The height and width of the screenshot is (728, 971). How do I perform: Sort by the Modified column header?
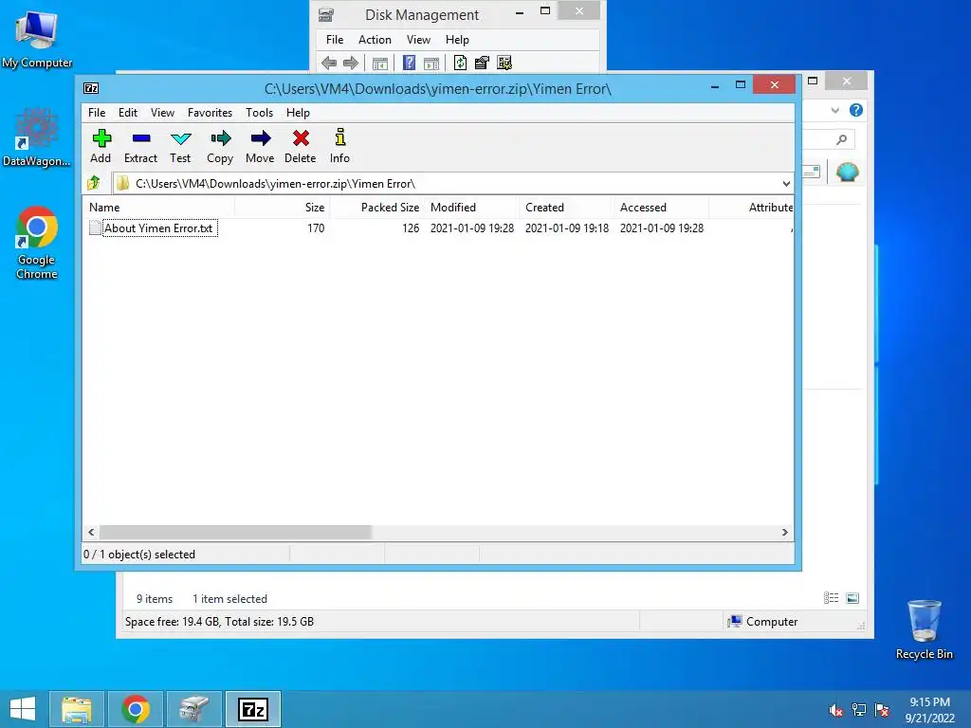[470, 208]
